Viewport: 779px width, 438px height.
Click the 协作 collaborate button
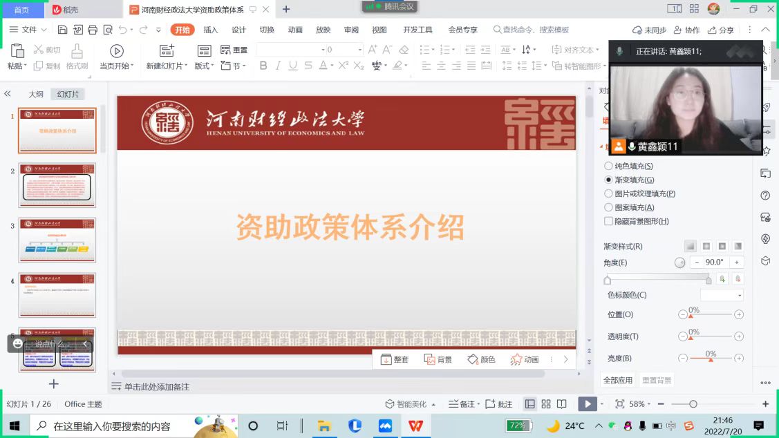tap(686, 30)
